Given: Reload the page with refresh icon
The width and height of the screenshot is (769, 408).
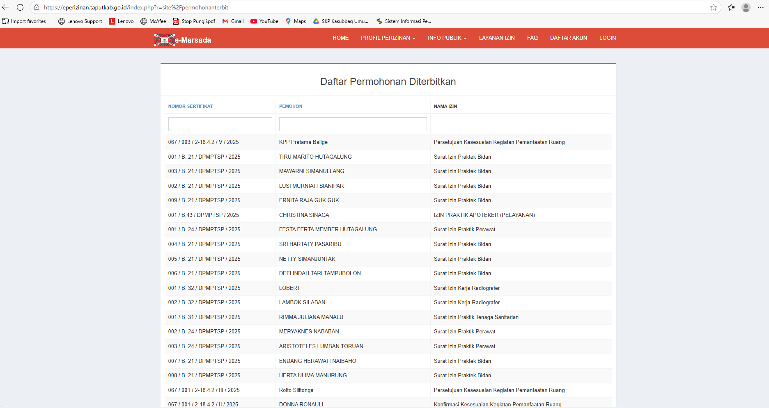Looking at the screenshot, I should pos(20,7).
